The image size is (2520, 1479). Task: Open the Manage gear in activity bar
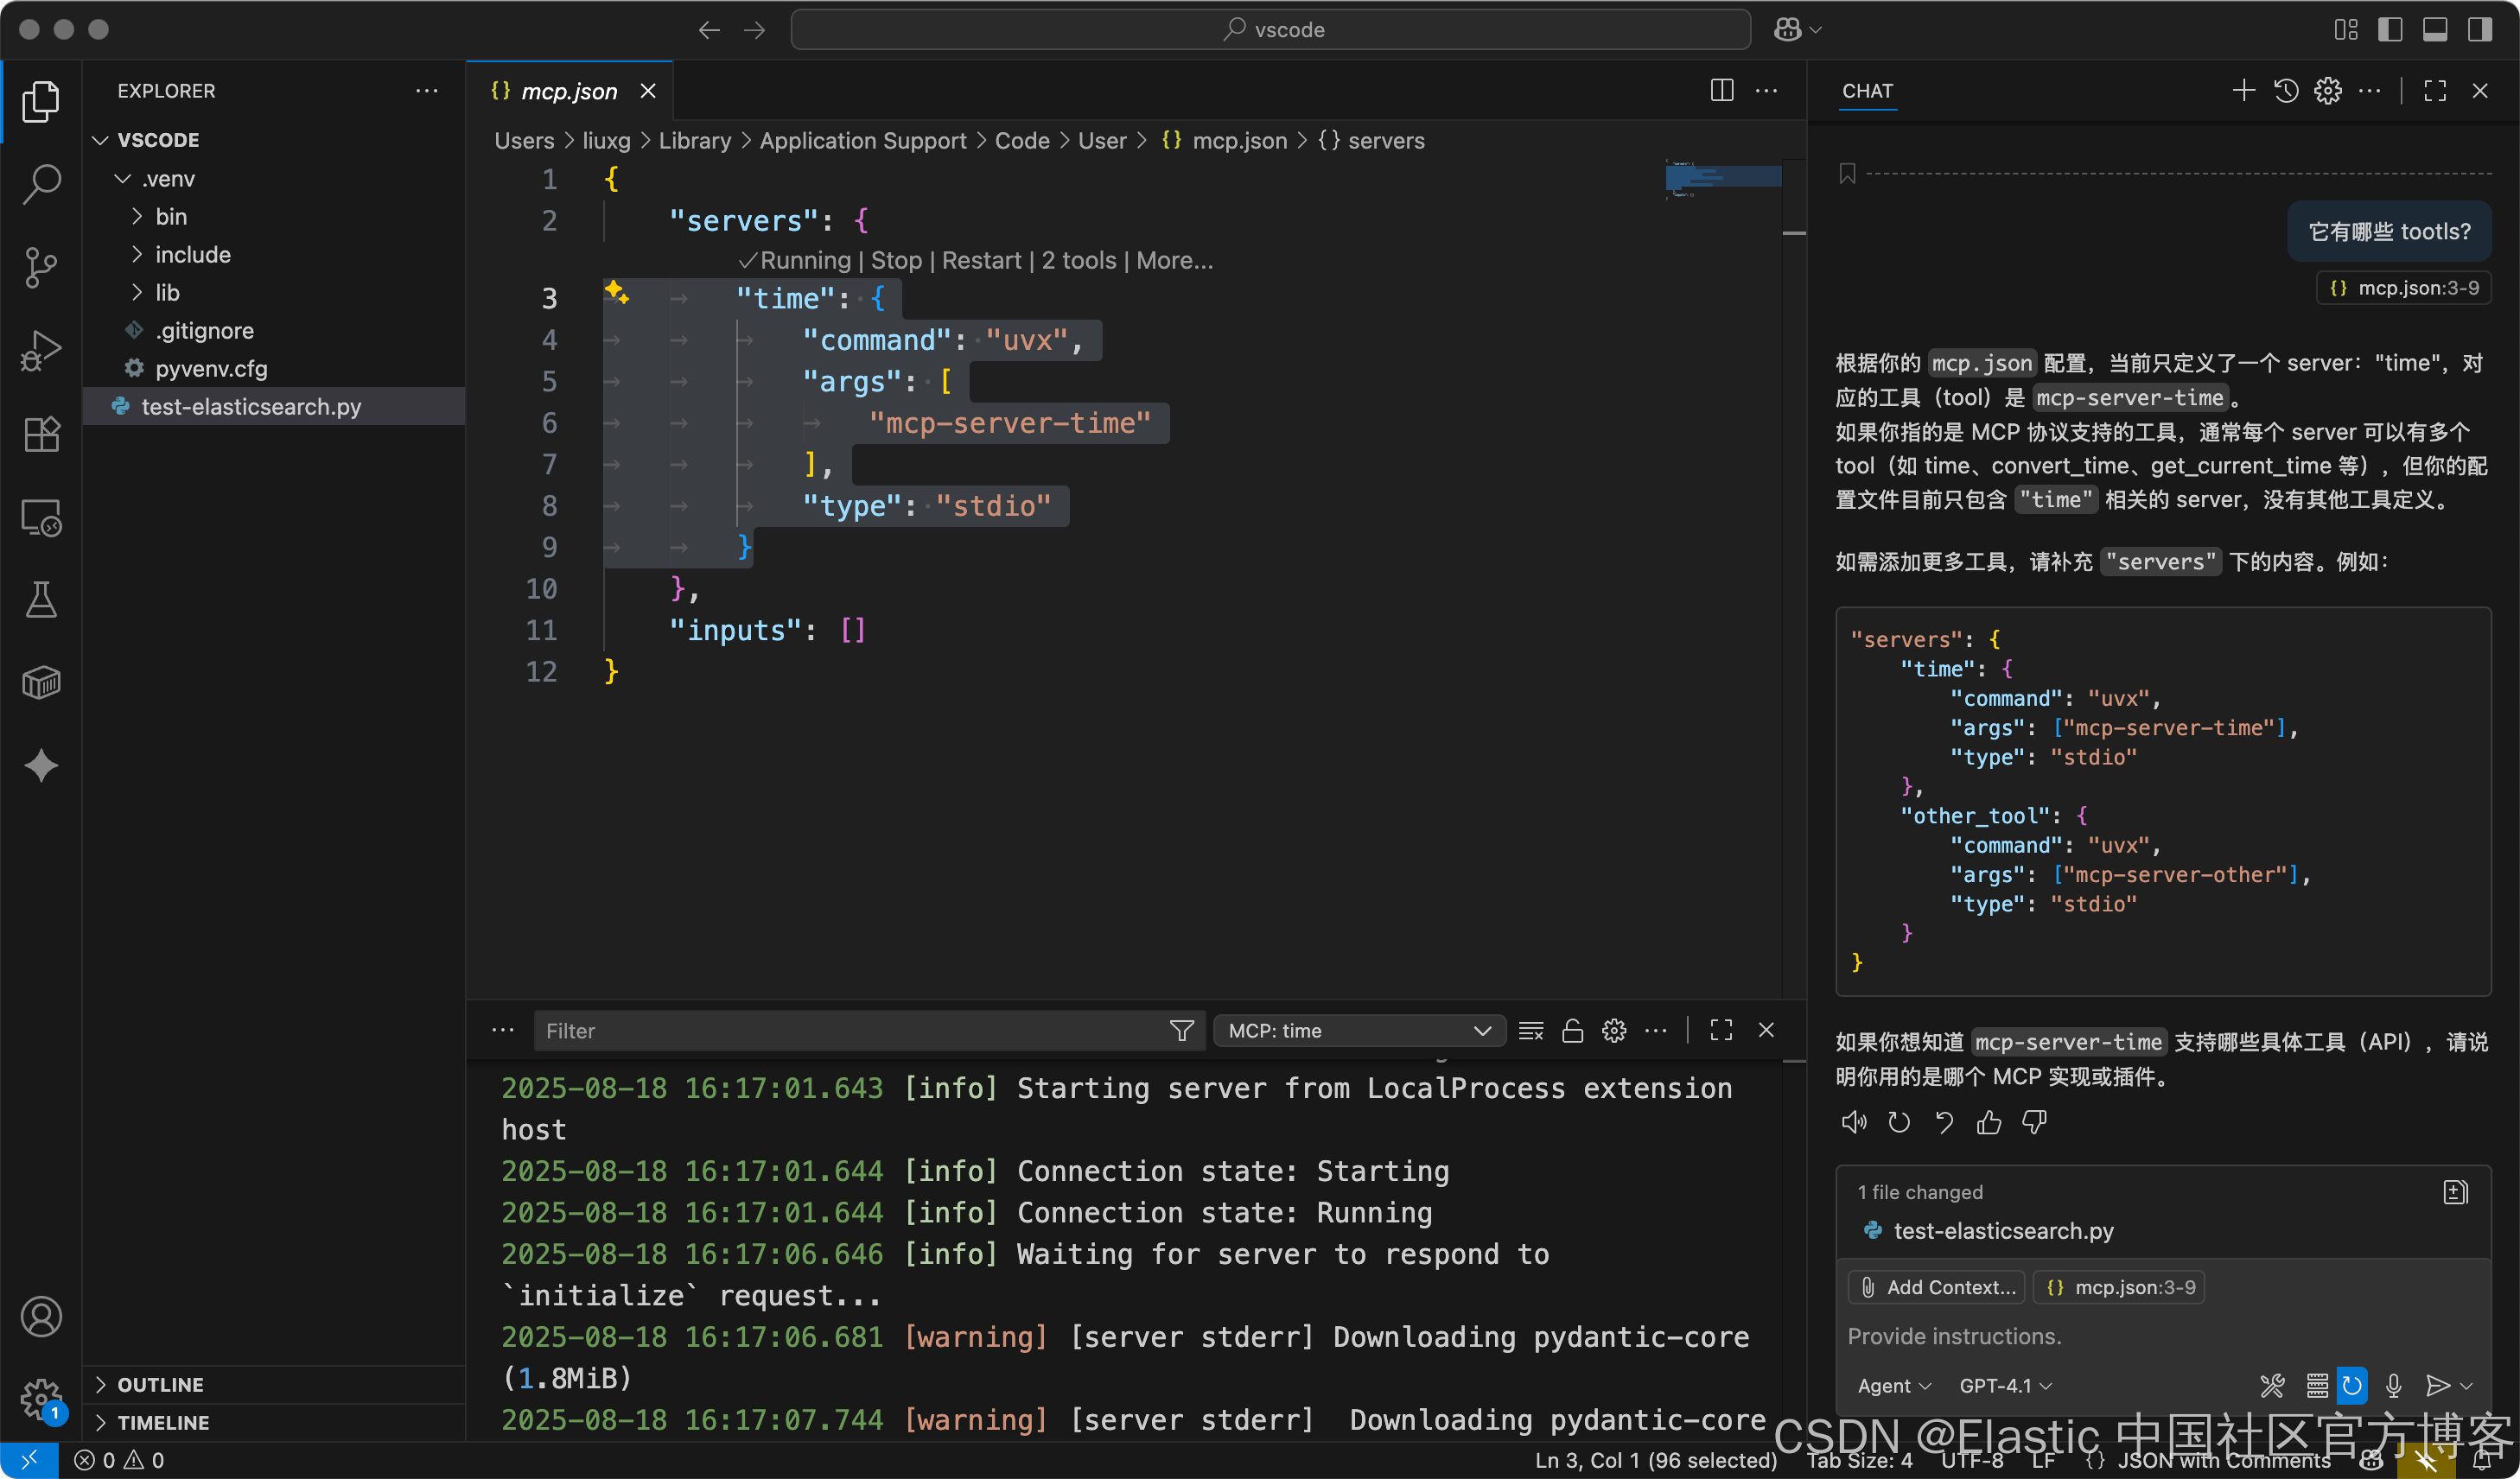41,1399
